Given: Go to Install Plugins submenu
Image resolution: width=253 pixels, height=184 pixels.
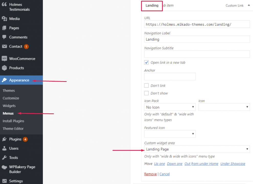Looking at the screenshot, I should coord(13,121).
